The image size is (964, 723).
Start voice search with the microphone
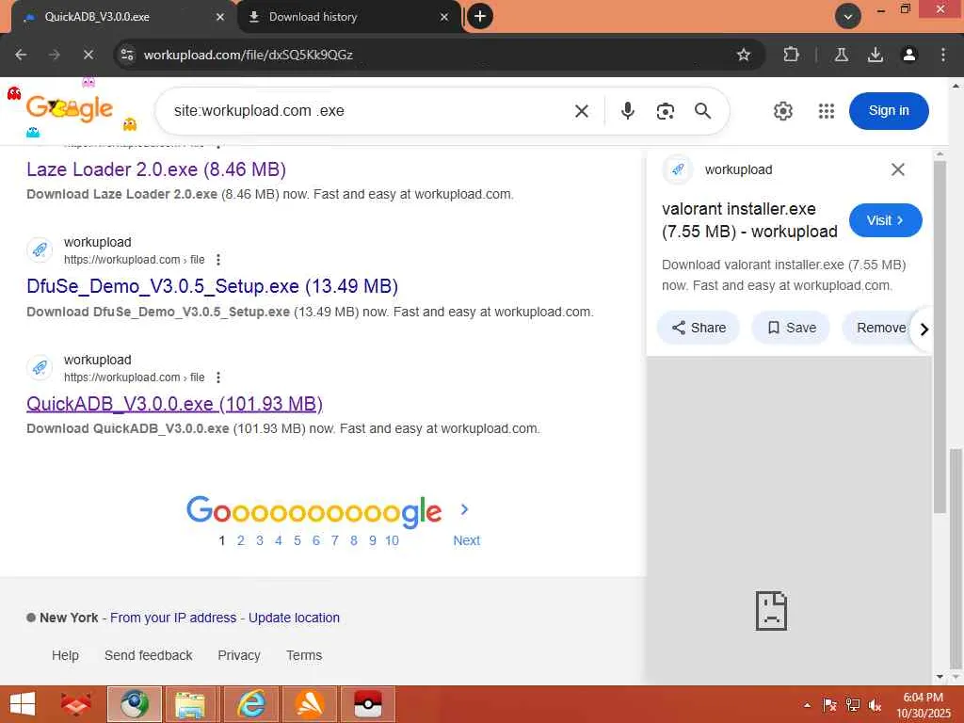tap(628, 111)
